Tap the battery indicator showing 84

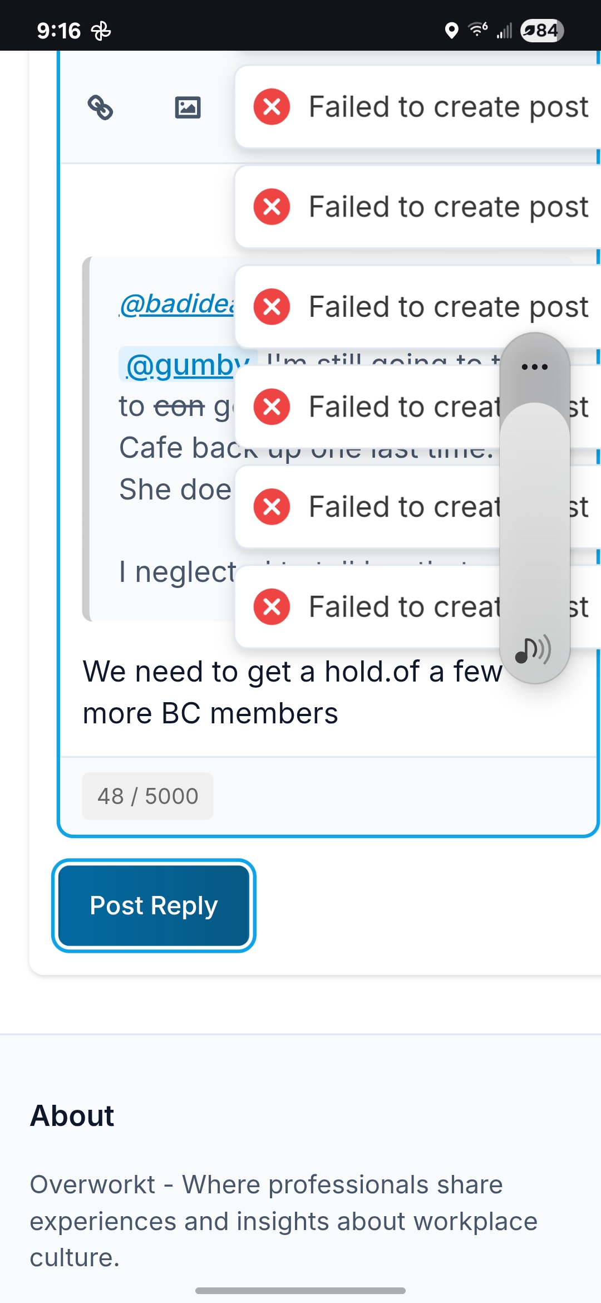pyautogui.click(x=541, y=31)
